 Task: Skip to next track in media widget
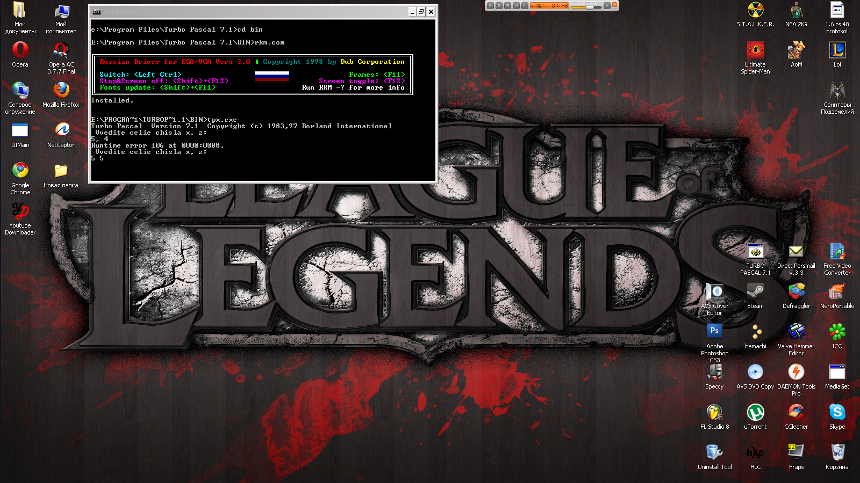[525, 5]
